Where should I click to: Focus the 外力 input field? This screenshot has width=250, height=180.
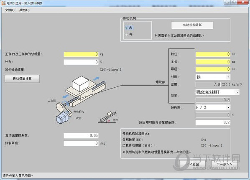[x=81, y=62]
